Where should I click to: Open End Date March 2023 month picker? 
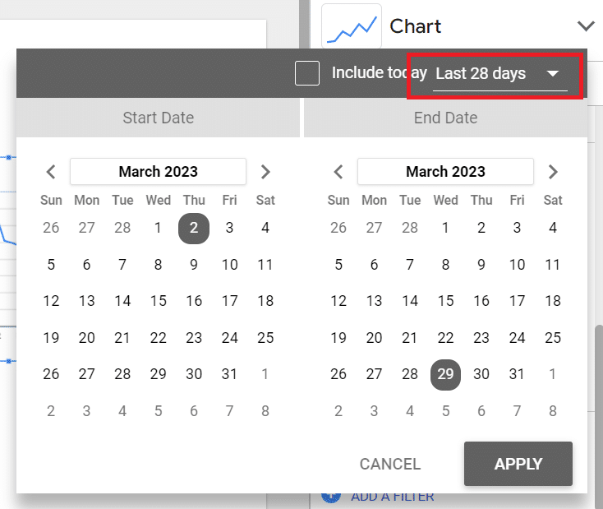(445, 172)
